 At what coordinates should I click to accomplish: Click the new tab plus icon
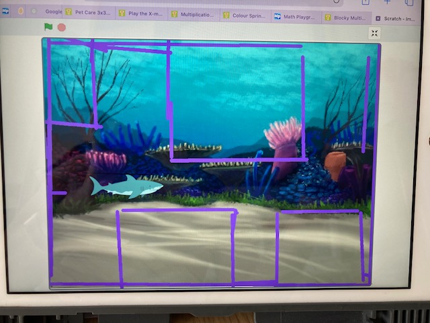click(387, 2)
